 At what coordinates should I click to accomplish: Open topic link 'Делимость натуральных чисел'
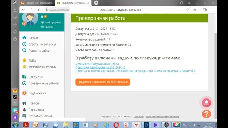(x=97, y=64)
